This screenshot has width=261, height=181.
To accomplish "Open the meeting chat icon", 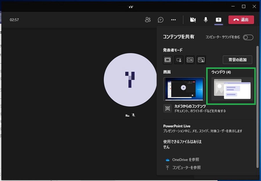I will (161, 20).
